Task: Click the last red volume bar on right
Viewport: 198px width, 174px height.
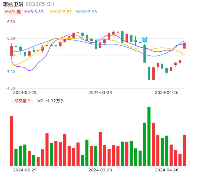Action: [x=184, y=150]
